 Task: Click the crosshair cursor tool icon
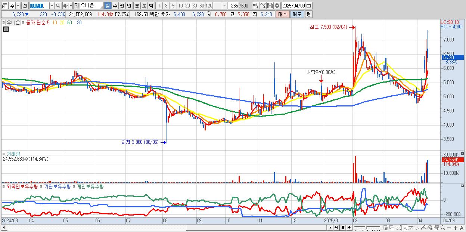click(405, 228)
